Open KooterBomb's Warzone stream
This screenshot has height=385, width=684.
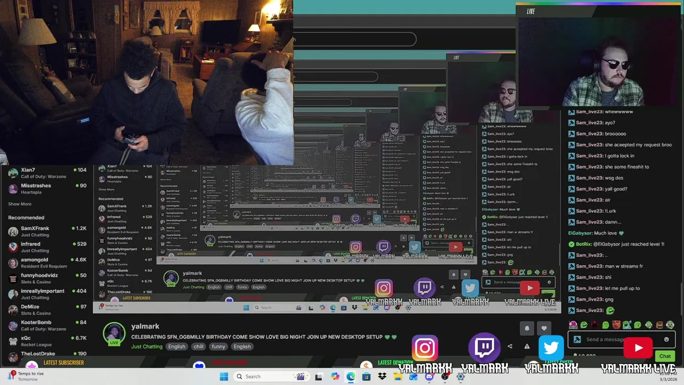(x=47, y=325)
